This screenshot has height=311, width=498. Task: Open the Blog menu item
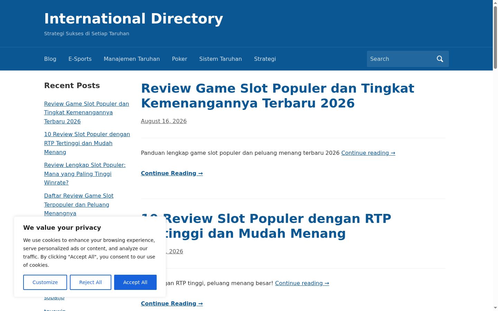[50, 59]
